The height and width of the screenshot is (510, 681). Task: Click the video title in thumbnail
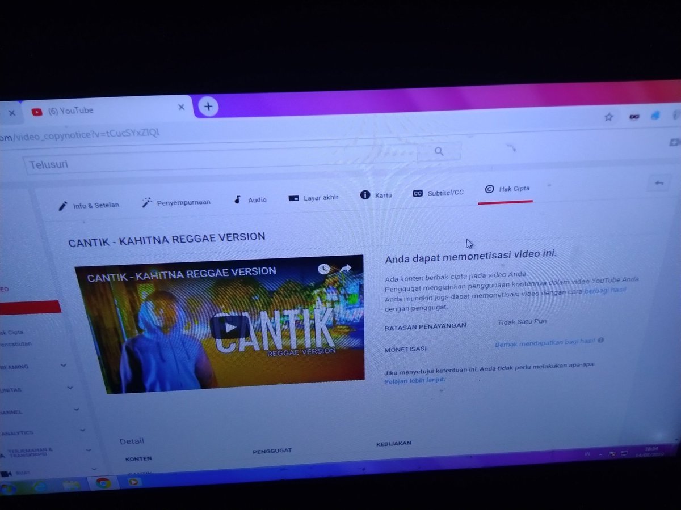tap(182, 275)
